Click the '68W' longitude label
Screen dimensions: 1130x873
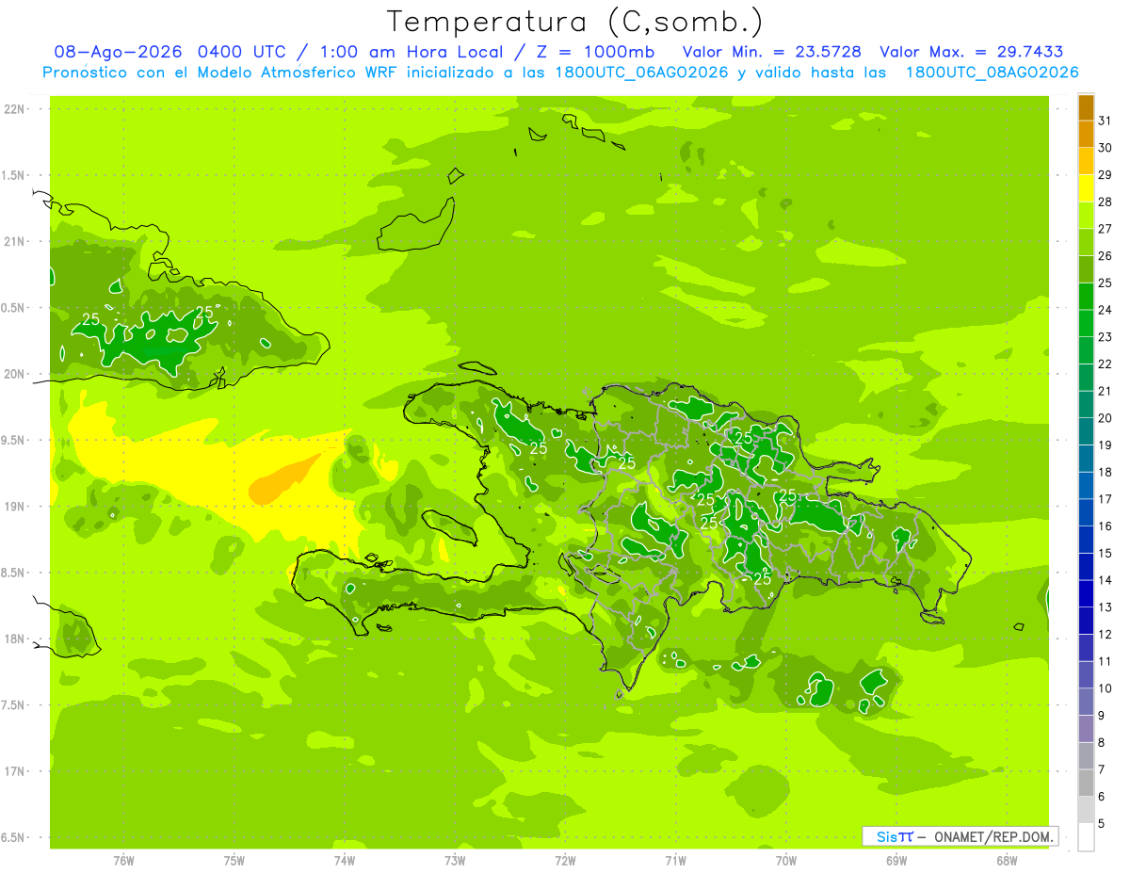[1007, 860]
